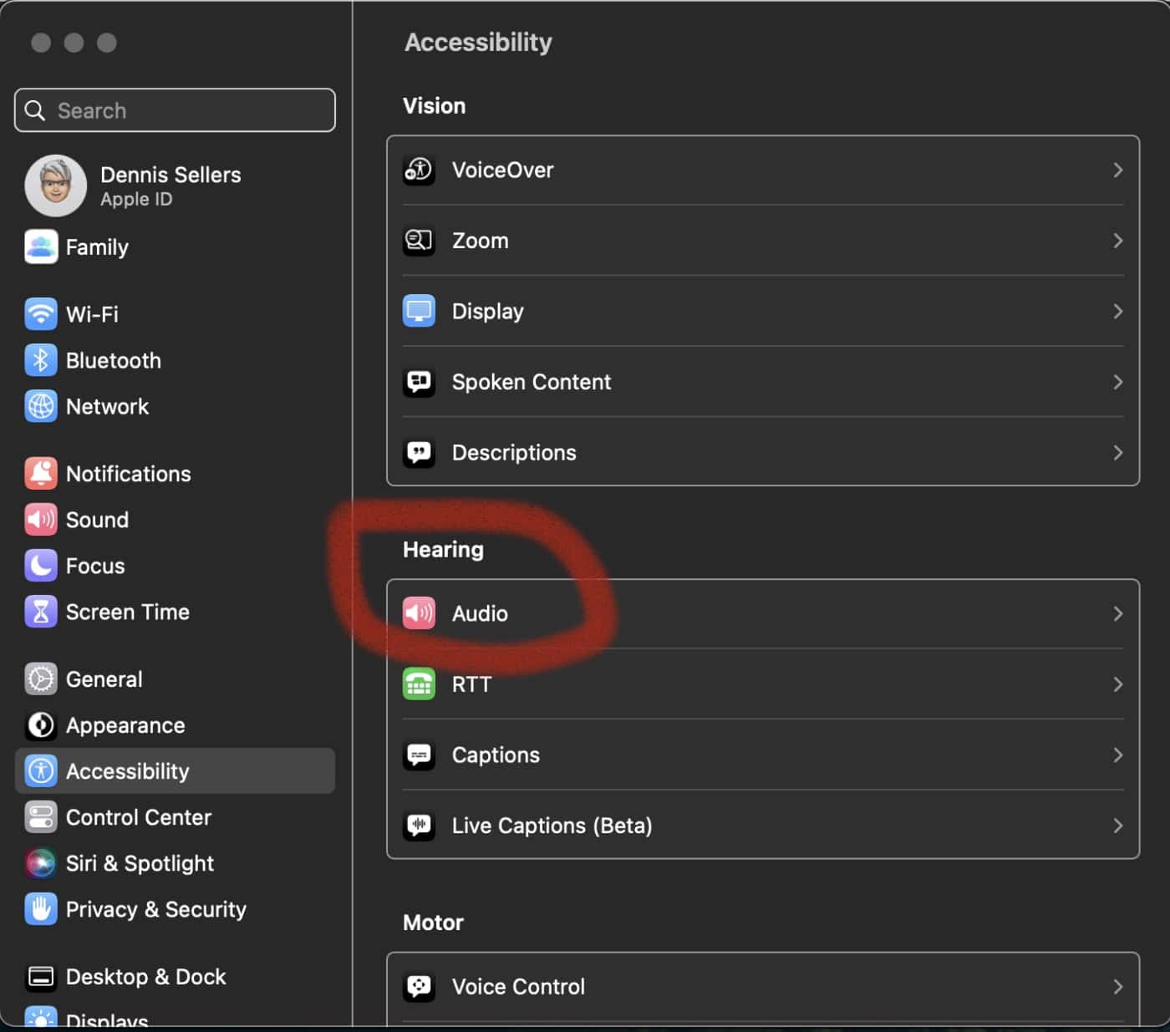The image size is (1170, 1032).
Task: Click the Search field in sidebar
Action: tap(175, 110)
